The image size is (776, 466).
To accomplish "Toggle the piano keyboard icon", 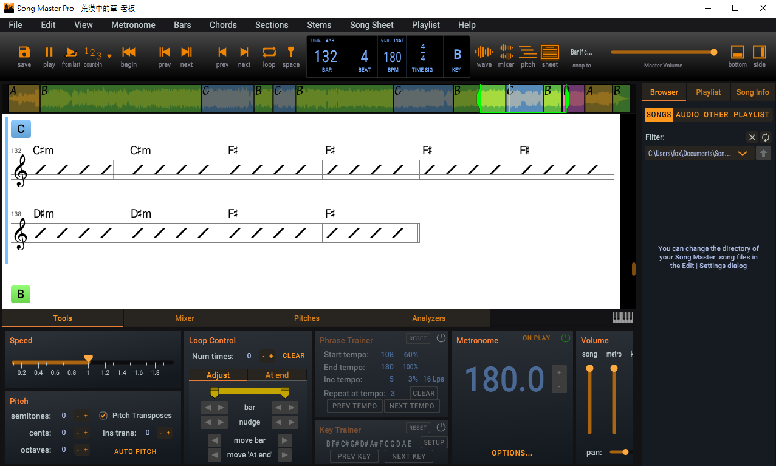I will coord(623,317).
